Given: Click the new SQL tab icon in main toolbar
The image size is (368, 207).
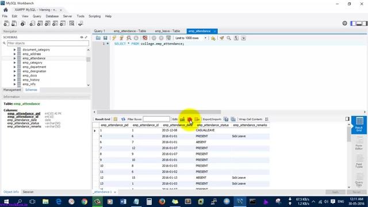Looking at the screenshot, I should tap(6, 23).
